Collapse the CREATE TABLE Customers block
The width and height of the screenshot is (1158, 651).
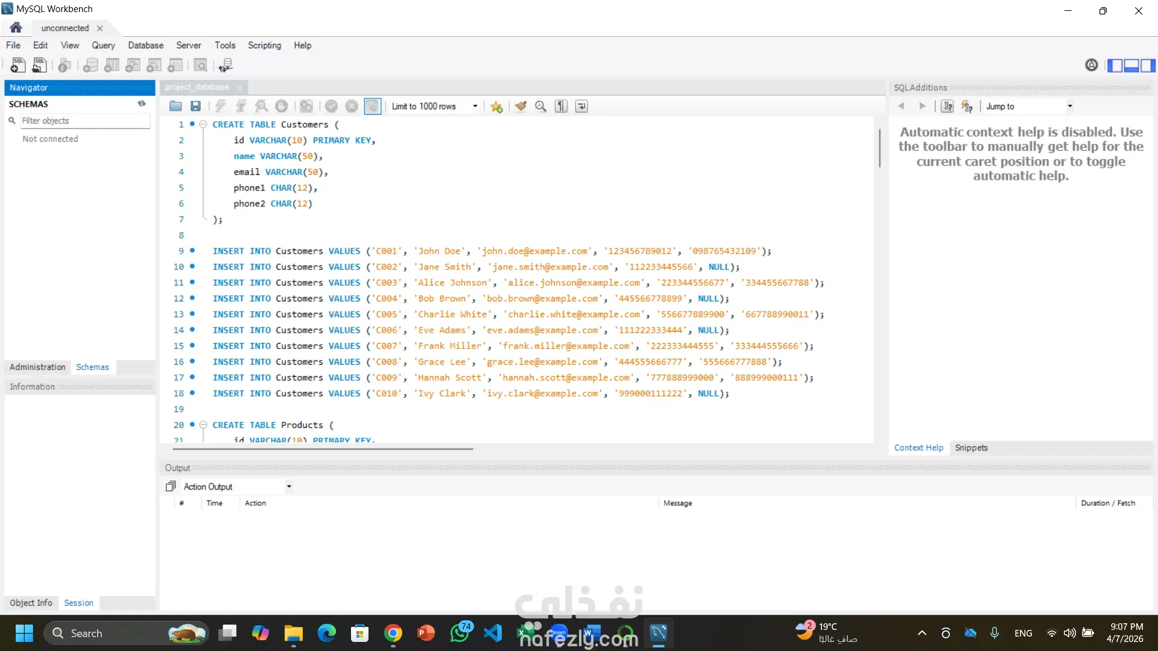click(203, 124)
